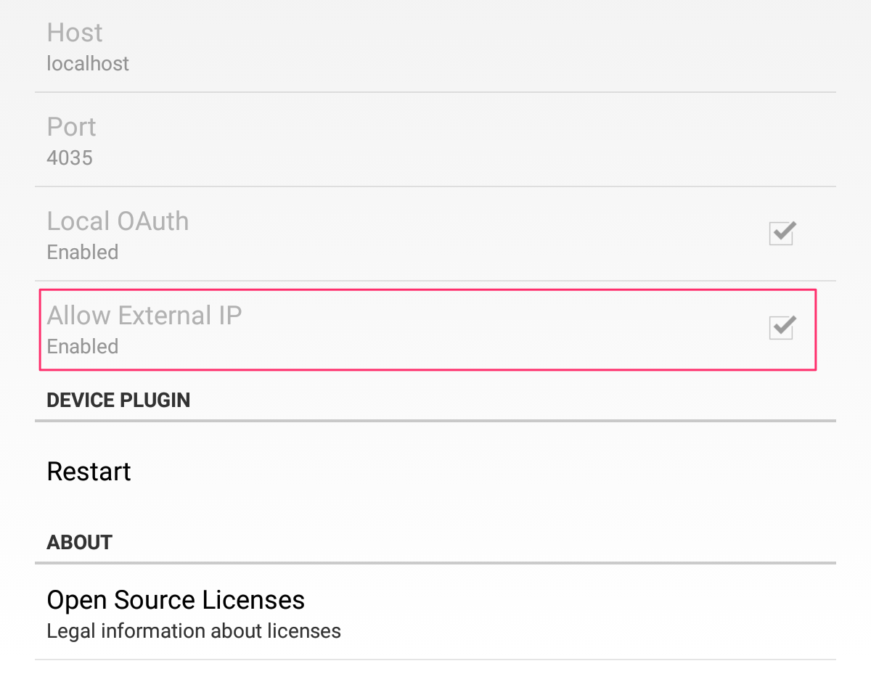Select the Allow External IP label
The height and width of the screenshot is (682, 871).
pyautogui.click(x=144, y=316)
